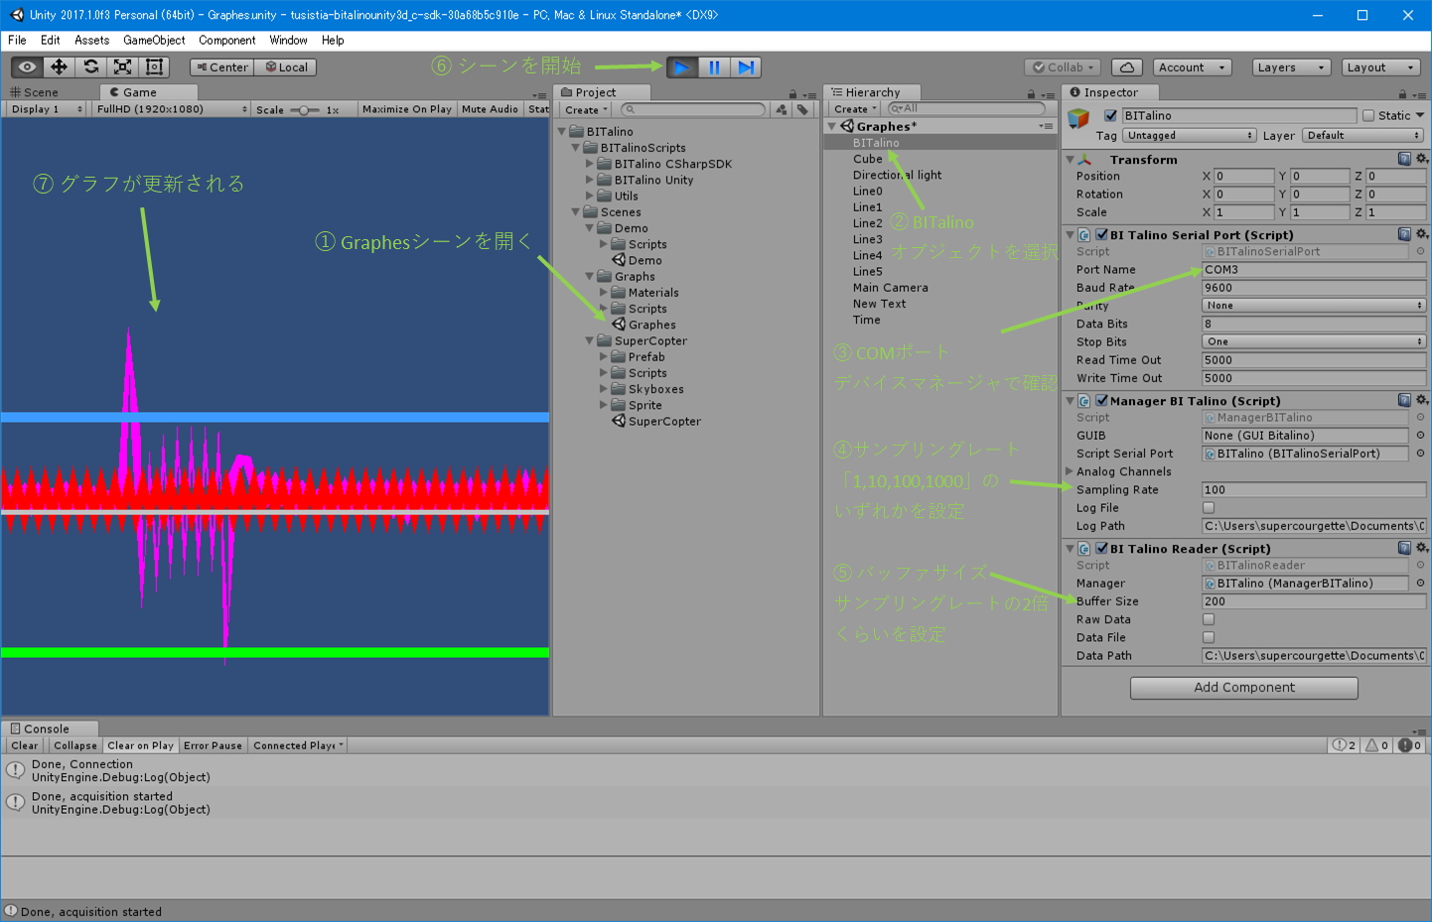Select the Hand view tool
This screenshot has height=922, width=1432.
[x=27, y=66]
